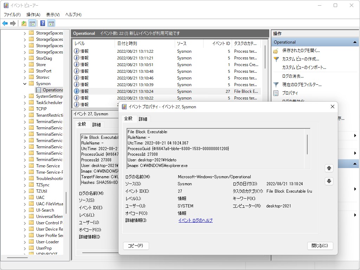Switch to 詳細 tab in event properties dialog
Screen dimensions: 360x270
coord(143,119)
